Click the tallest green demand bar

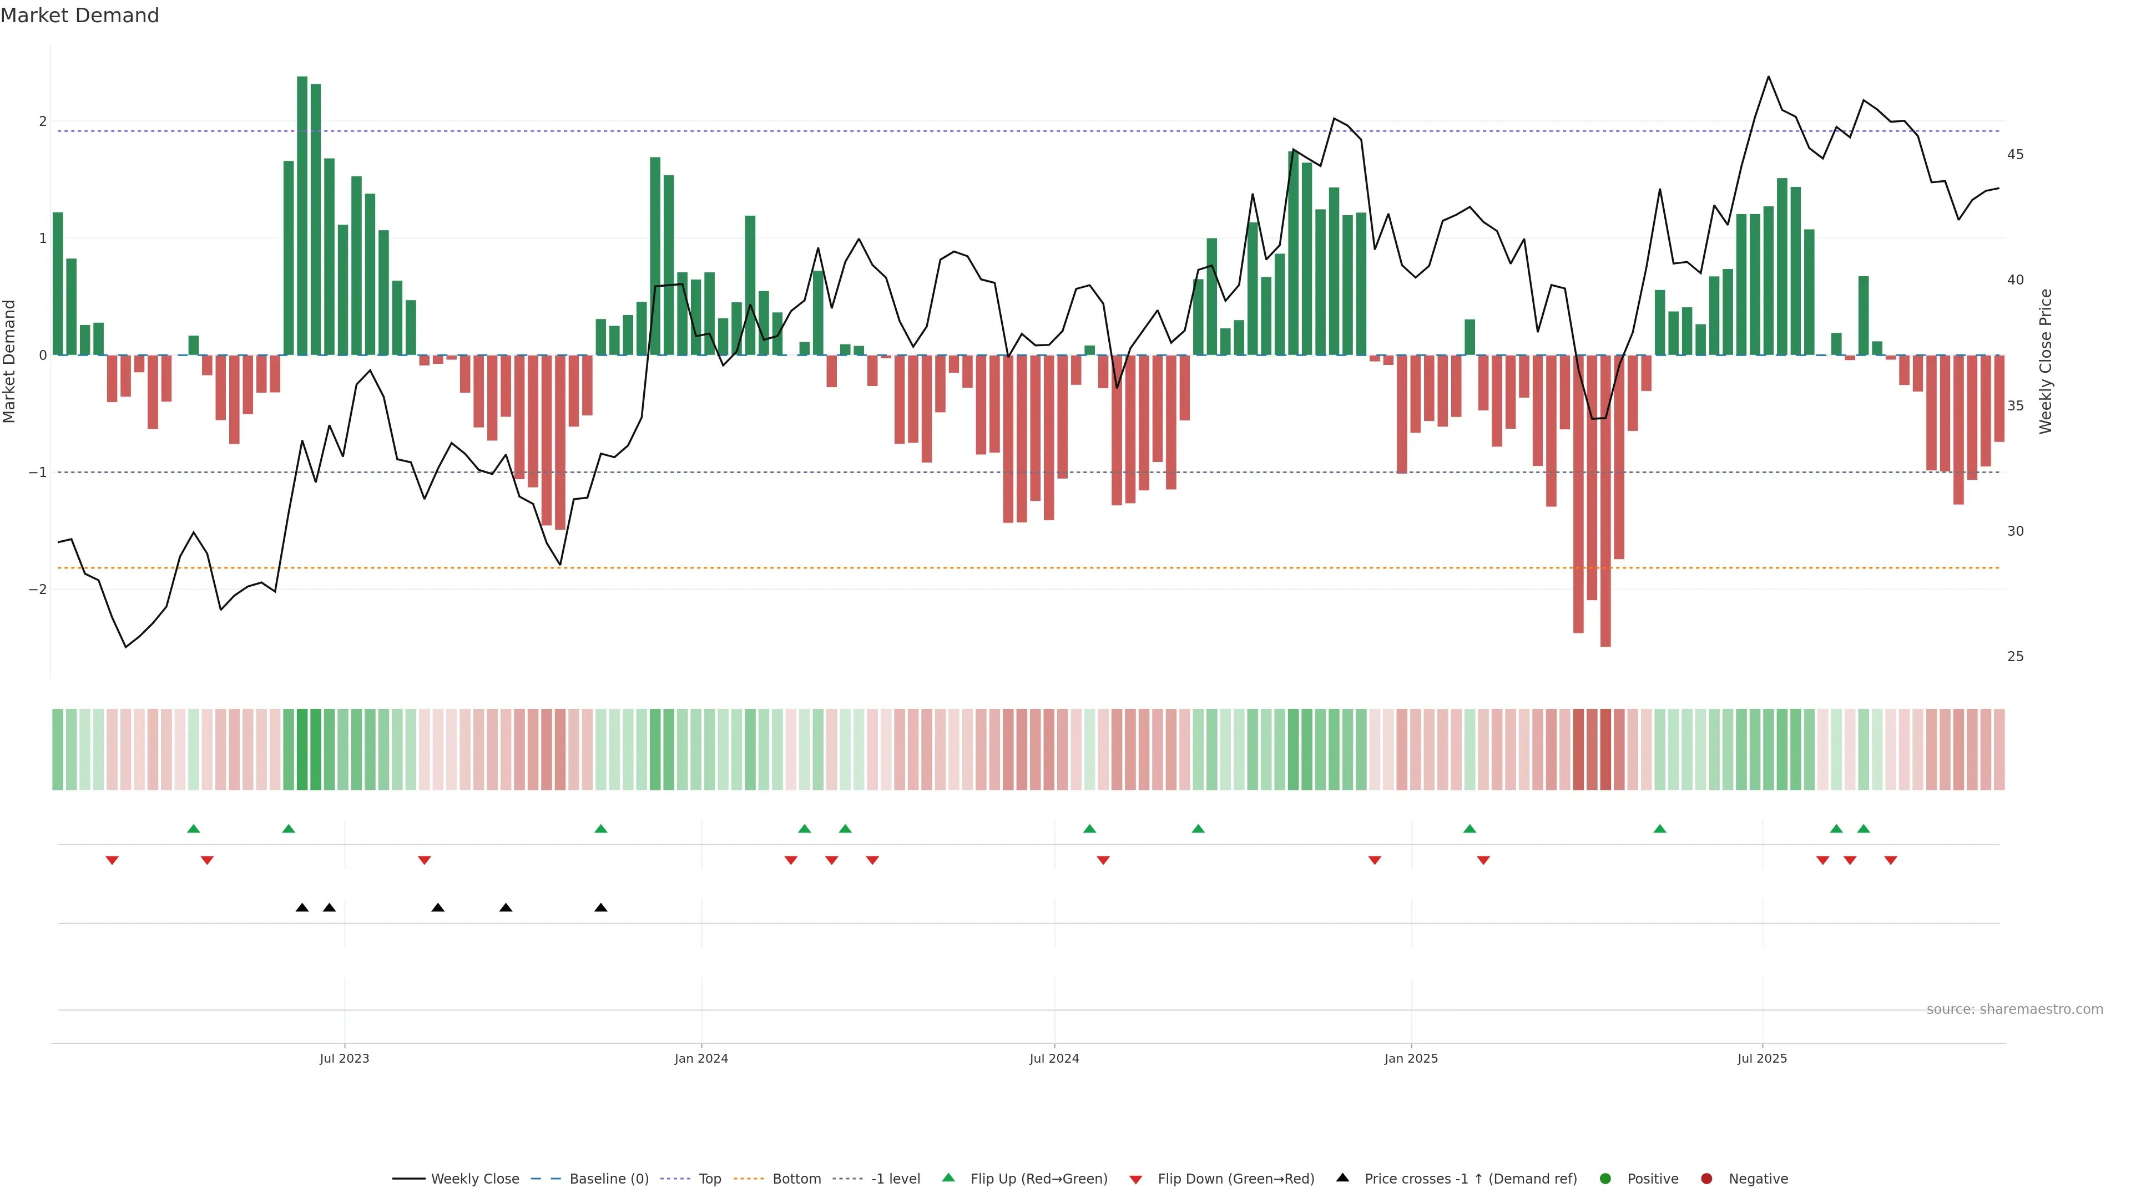[302, 215]
